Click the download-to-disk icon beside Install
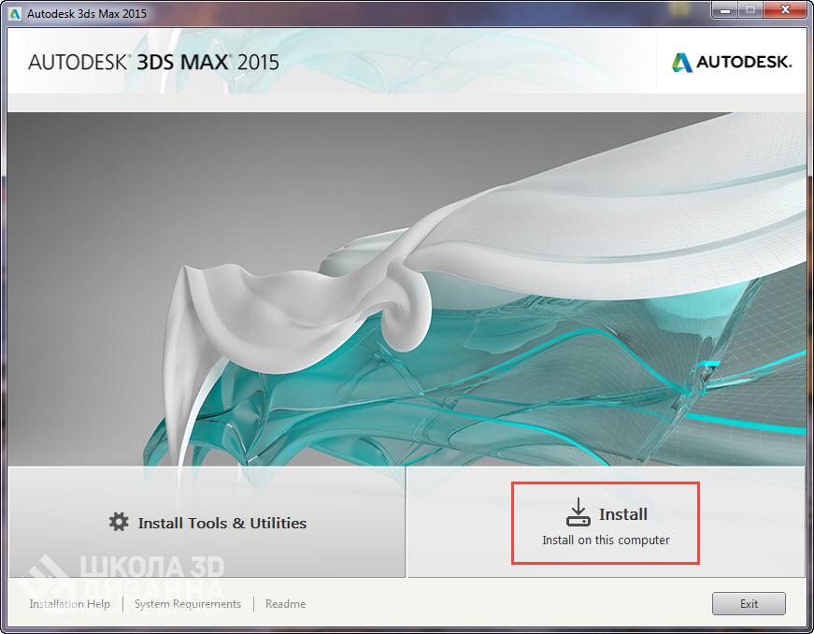814x634 pixels. pos(578,512)
